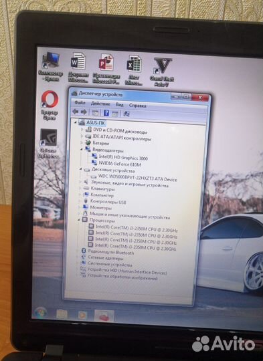263x361 pixels.
Task: Open the Windows Start button
Action: tap(41, 312)
